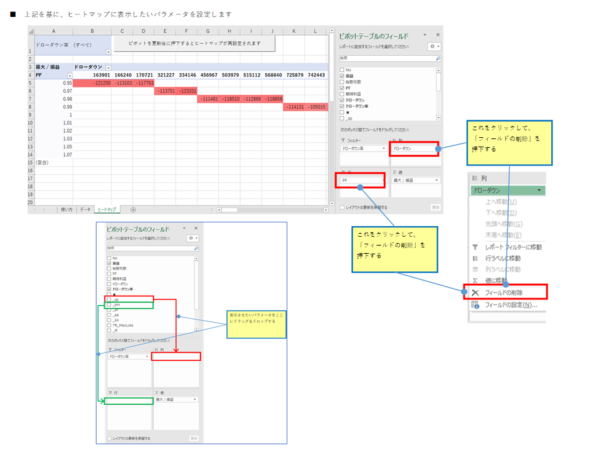Select column header 163901

tap(102, 75)
